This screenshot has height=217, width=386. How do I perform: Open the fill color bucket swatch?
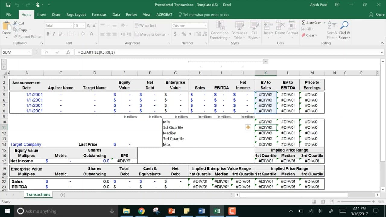(83, 34)
